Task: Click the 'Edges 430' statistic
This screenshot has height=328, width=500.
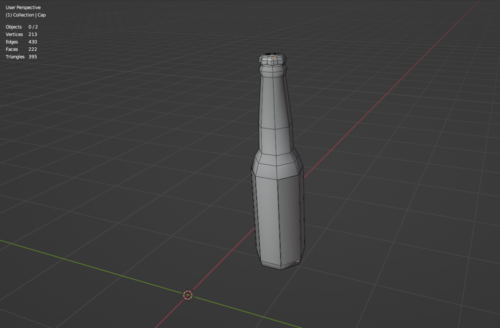Action: pos(21,42)
